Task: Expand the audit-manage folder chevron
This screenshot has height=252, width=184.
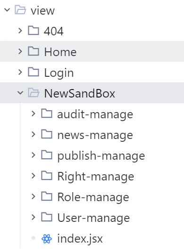Action: point(33,114)
